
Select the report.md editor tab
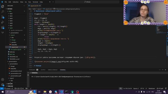click(x=34, y=6)
